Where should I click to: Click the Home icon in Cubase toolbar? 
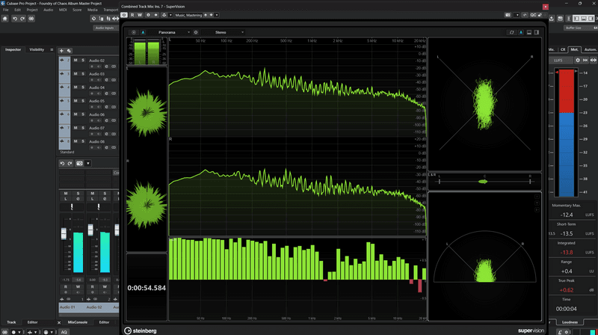[x=5, y=18]
